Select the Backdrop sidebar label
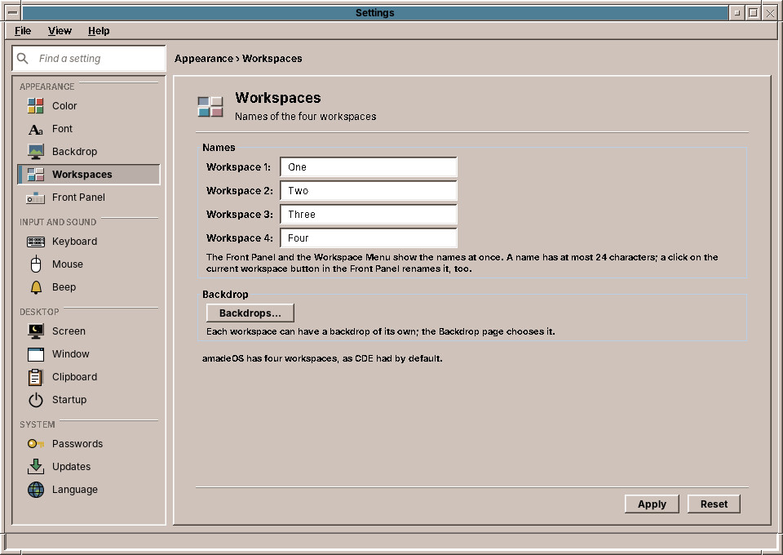This screenshot has height=555, width=783. click(x=74, y=151)
